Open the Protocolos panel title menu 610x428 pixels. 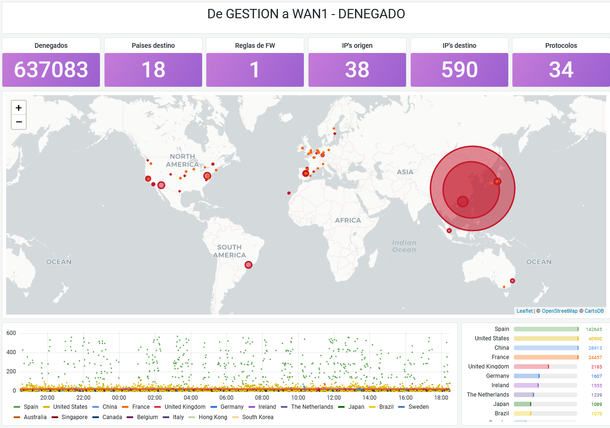(x=561, y=45)
